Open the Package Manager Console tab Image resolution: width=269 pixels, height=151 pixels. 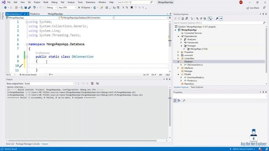click(x=28, y=144)
